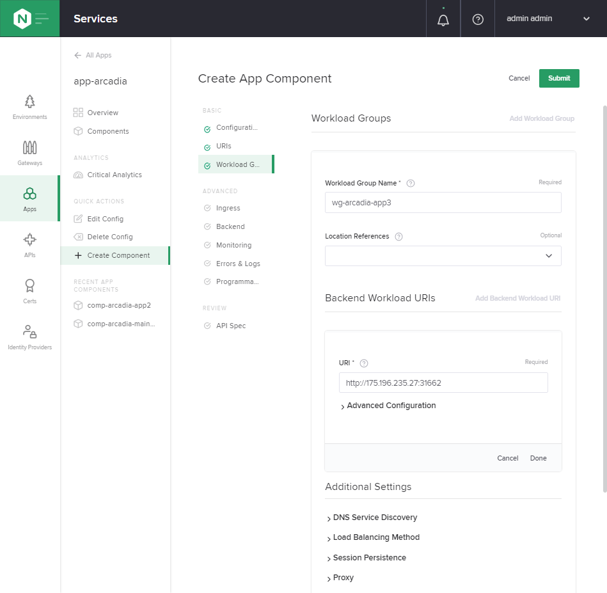This screenshot has width=607, height=593.
Task: Show help for the URI field
Action: pos(363,363)
